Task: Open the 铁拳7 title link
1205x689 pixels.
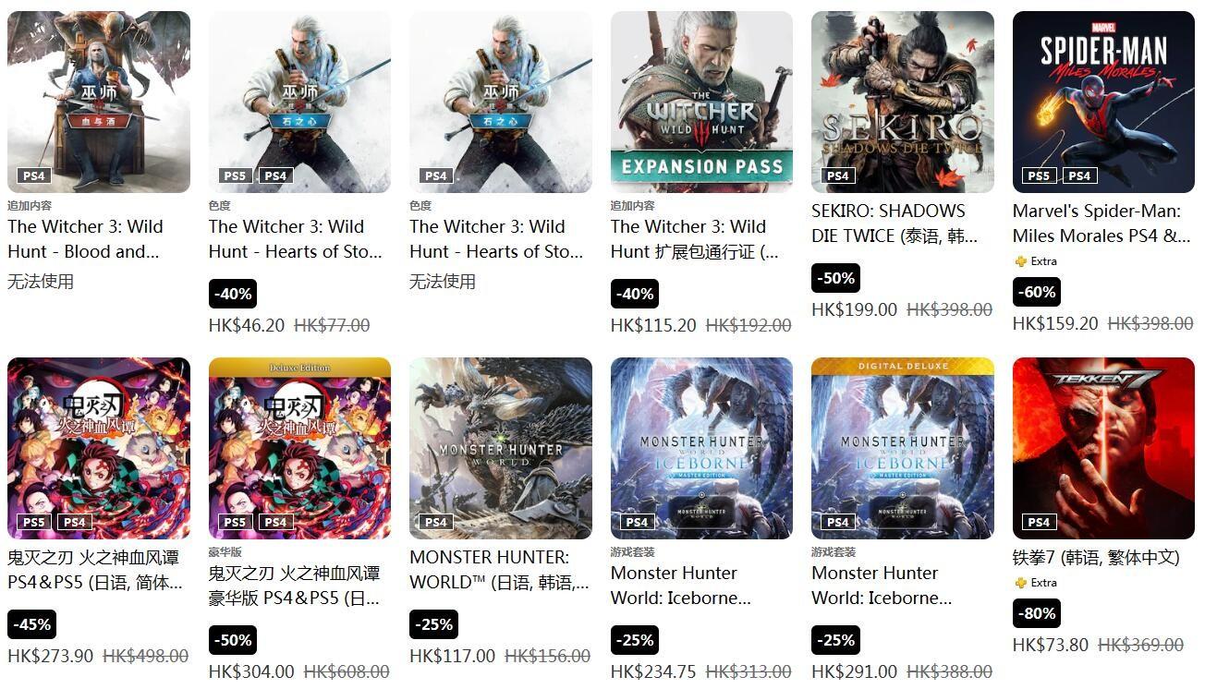Action: (x=1096, y=557)
